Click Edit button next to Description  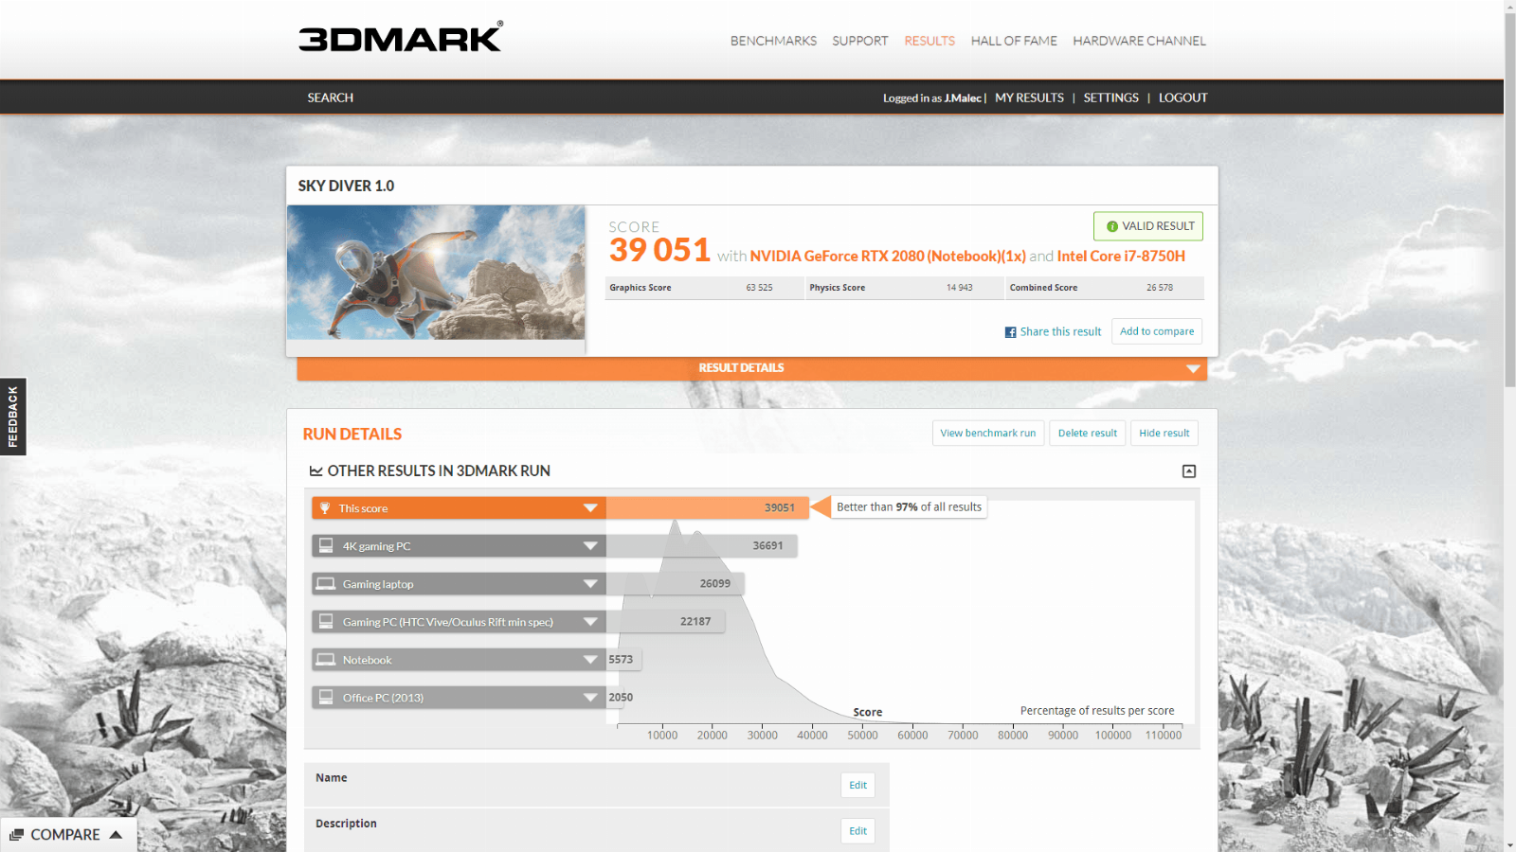[x=857, y=831]
